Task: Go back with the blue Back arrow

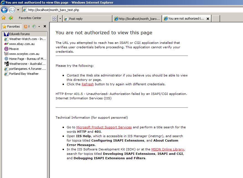Action: [x=4, y=10]
